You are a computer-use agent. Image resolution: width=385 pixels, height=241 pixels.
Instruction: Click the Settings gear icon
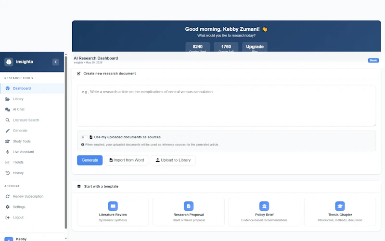coord(8,207)
